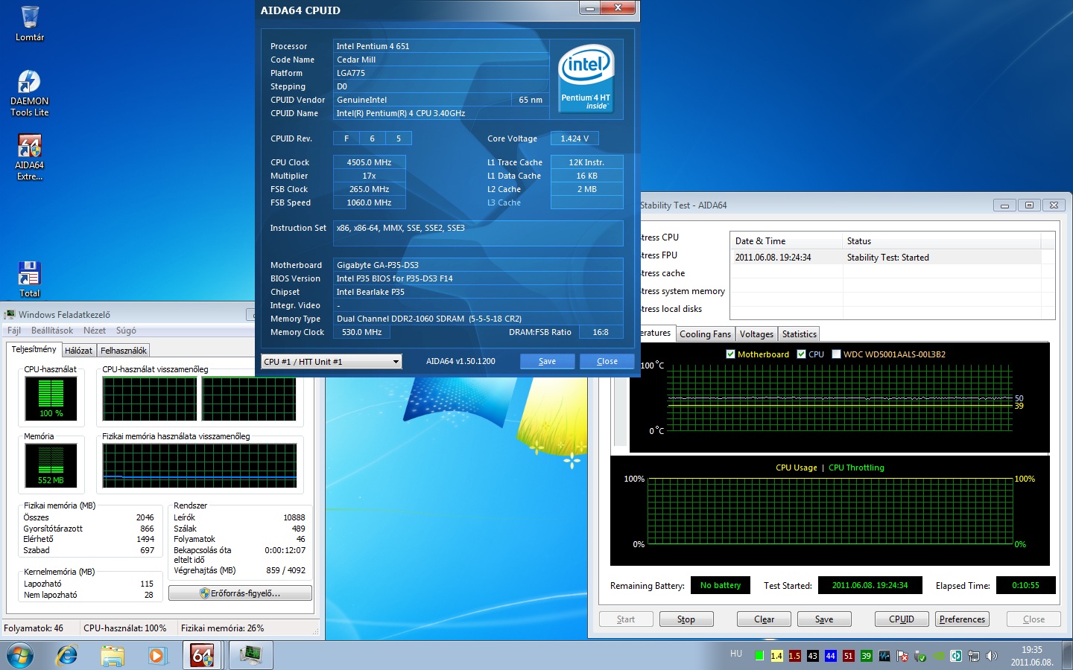The image size is (1073, 670).
Task: Switch to the Cooling Fans tab
Action: 705,334
